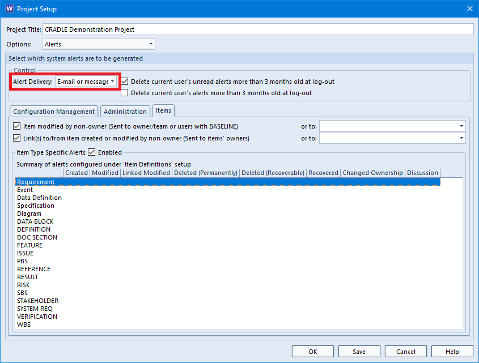This screenshot has width=479, height=363.
Task: Select the Data Definition row
Action: (x=228, y=198)
